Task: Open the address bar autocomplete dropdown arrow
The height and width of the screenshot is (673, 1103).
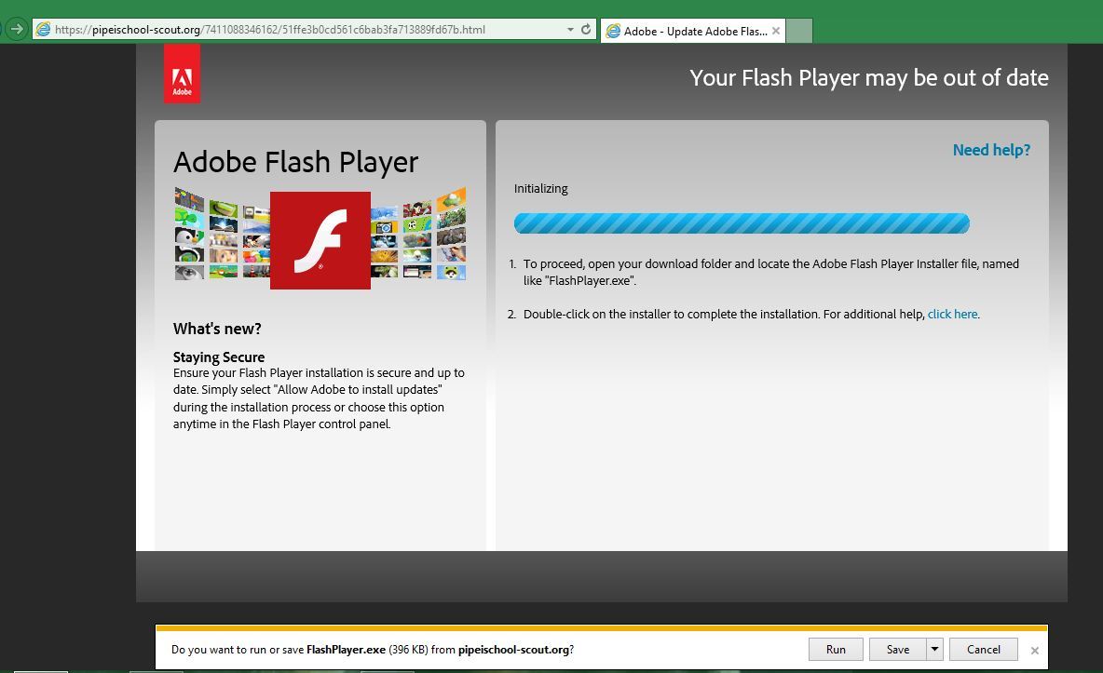Action: tap(570, 30)
